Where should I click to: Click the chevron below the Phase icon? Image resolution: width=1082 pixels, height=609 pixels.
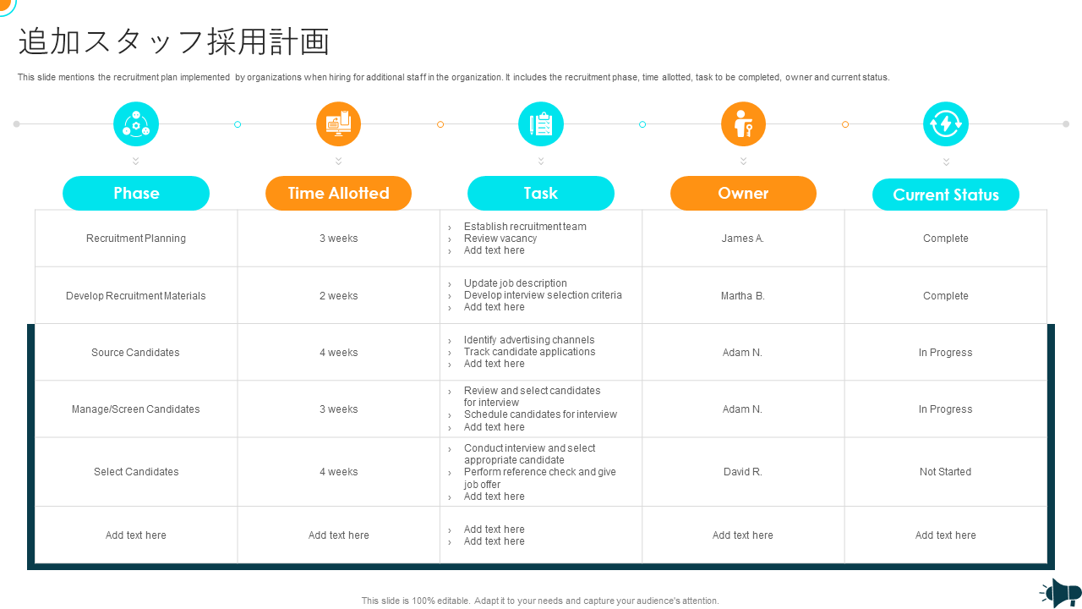click(136, 161)
